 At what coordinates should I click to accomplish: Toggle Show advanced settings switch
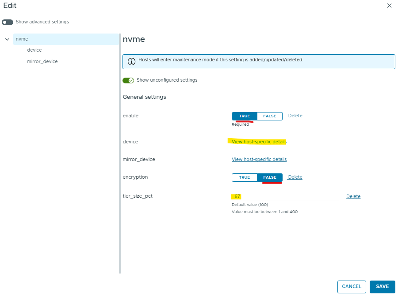[x=8, y=22]
